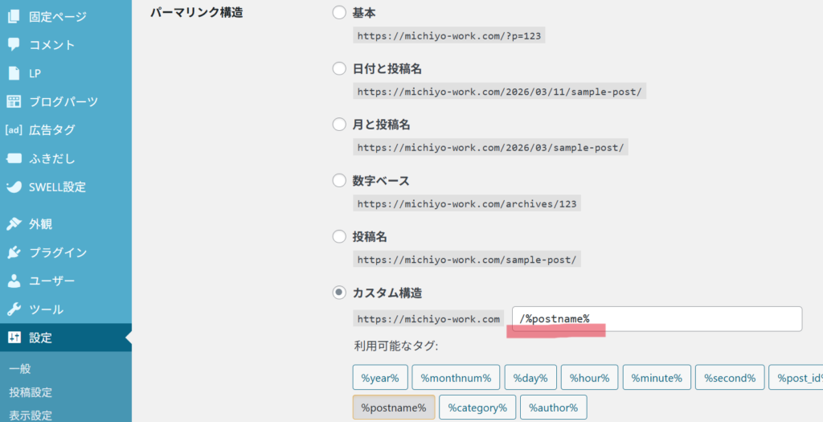823x422 pixels.
Task: Insert the %day% tag
Action: 530,378
